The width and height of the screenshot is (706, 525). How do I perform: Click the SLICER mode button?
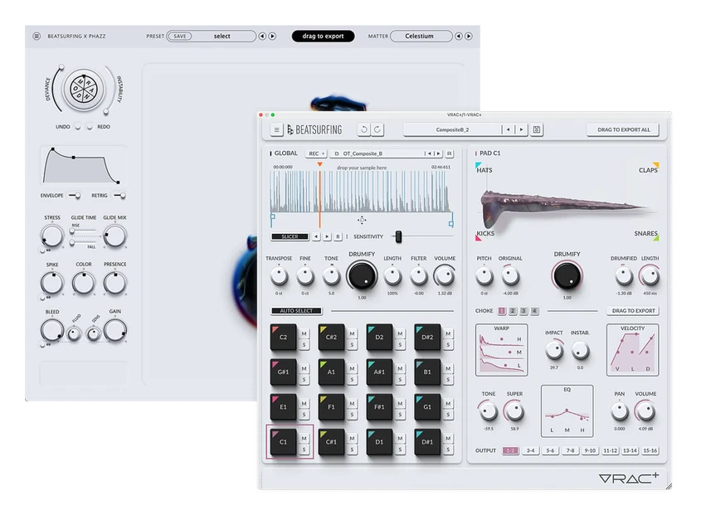click(x=290, y=236)
